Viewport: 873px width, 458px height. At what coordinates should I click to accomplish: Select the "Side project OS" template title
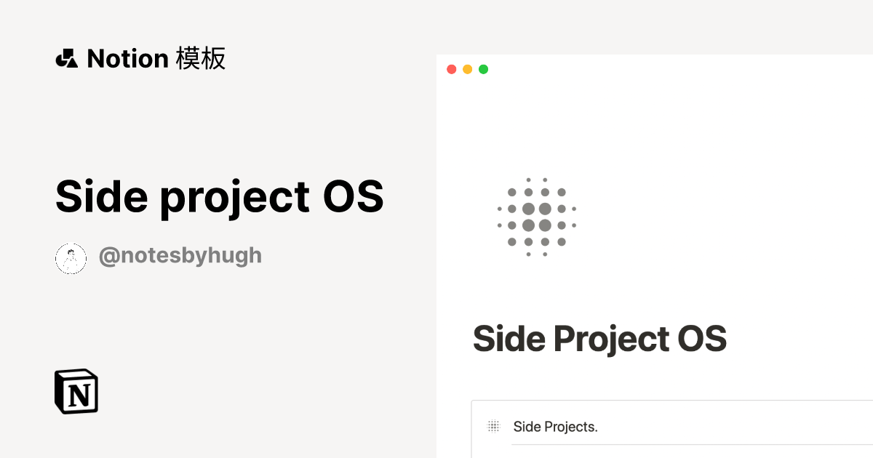tap(220, 196)
